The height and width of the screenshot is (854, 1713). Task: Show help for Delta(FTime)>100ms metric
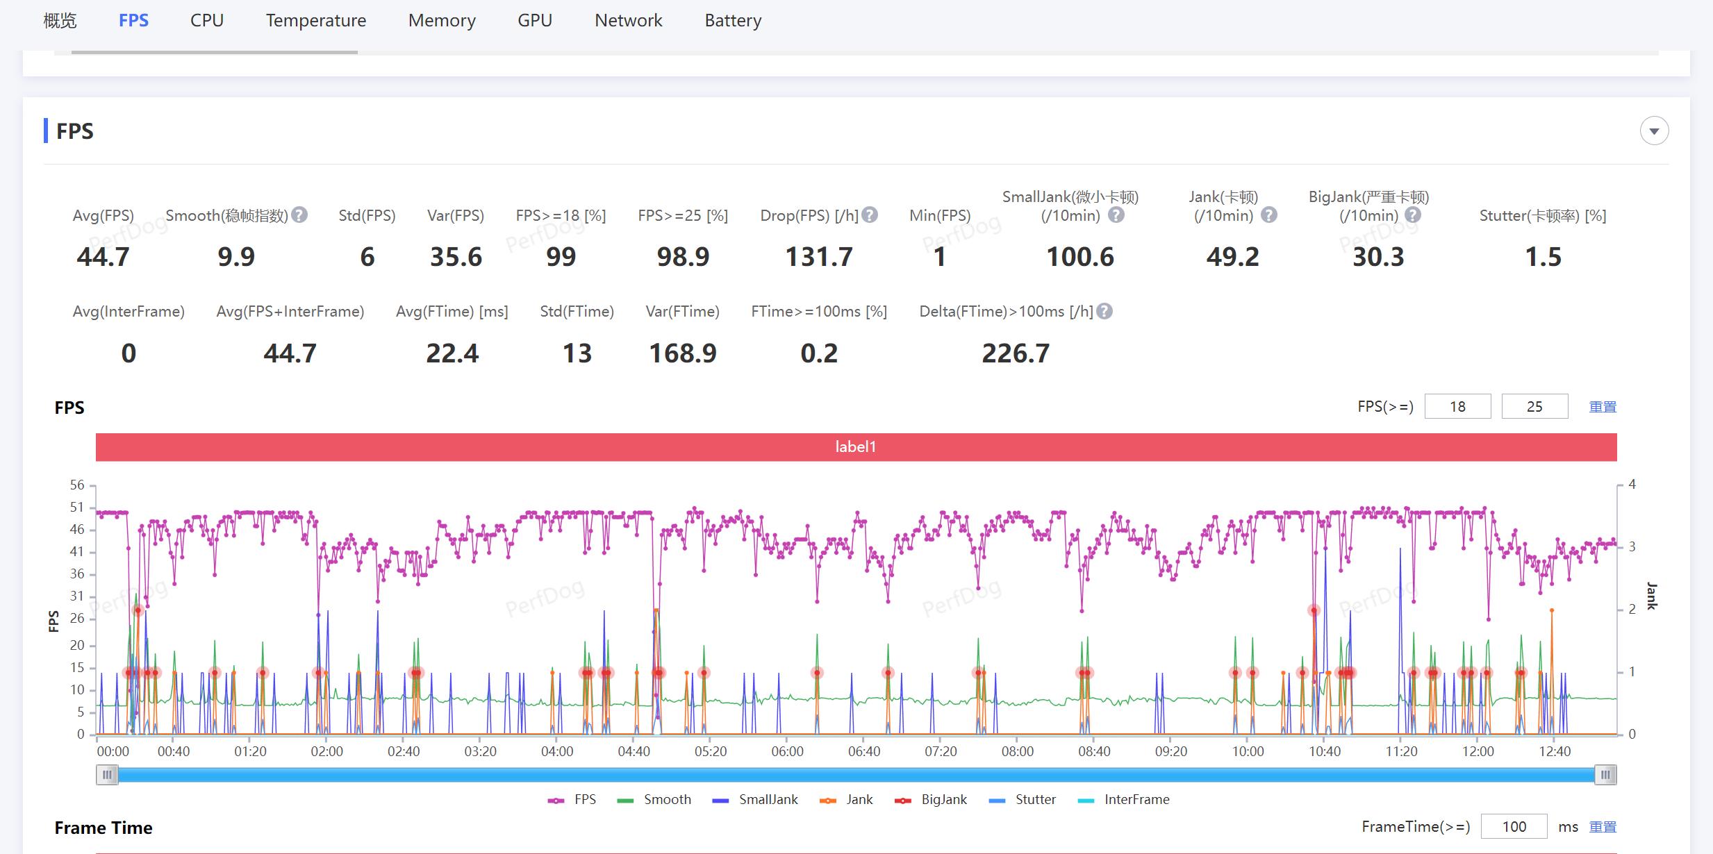(1104, 312)
